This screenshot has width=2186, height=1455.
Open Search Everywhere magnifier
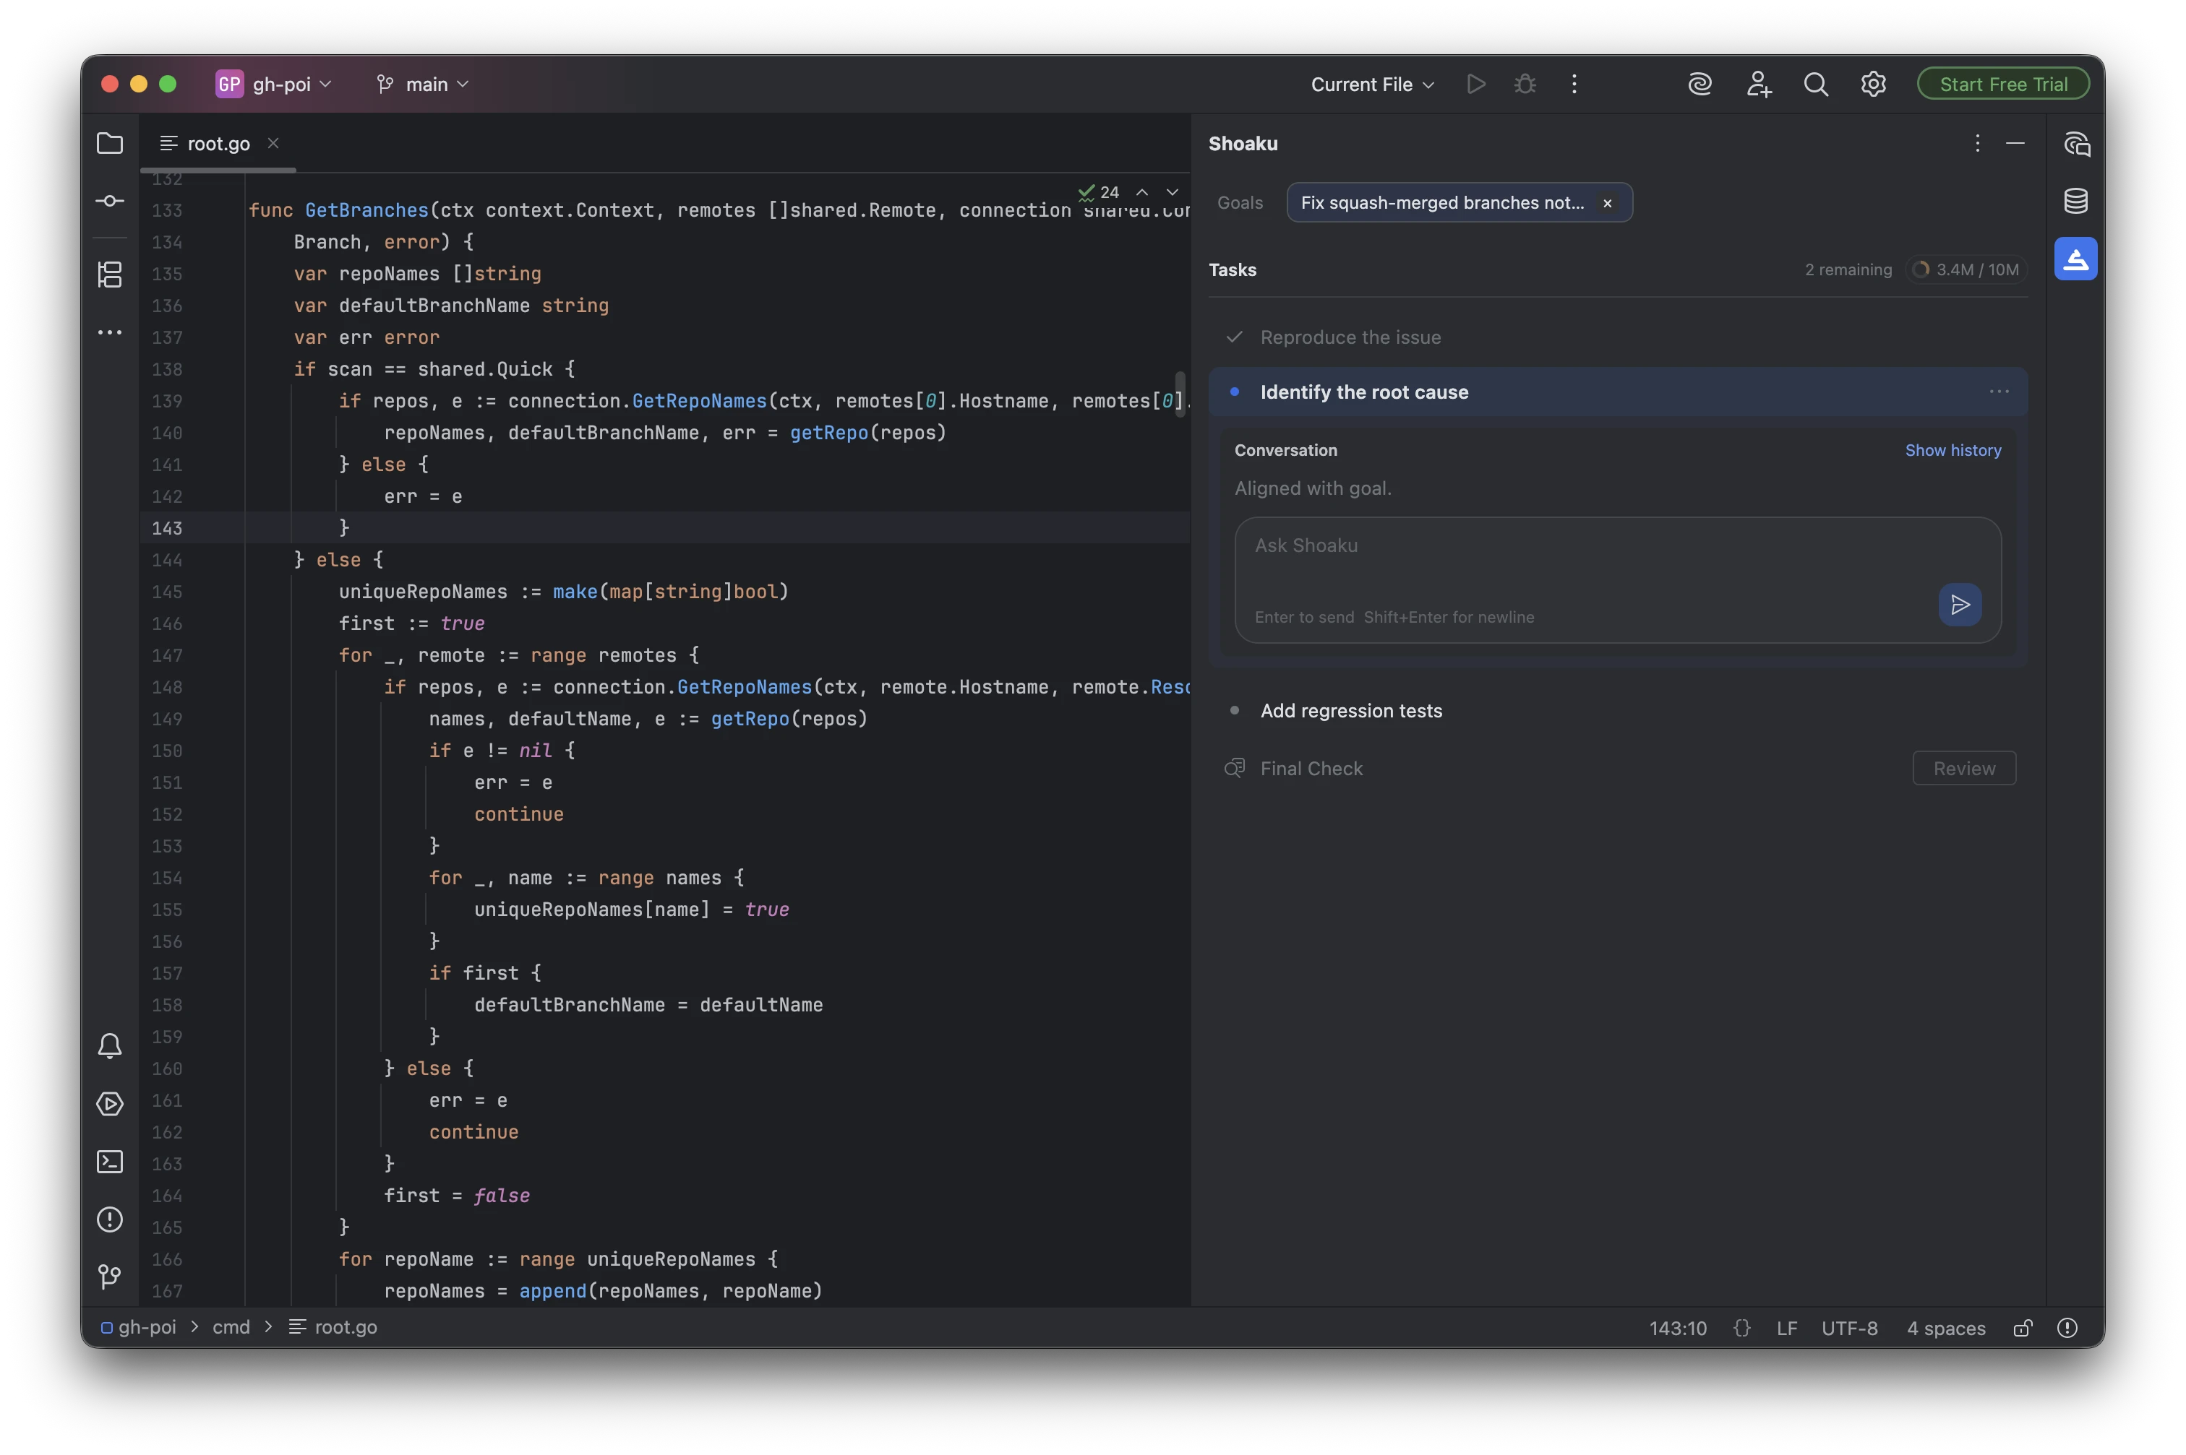coord(1816,85)
